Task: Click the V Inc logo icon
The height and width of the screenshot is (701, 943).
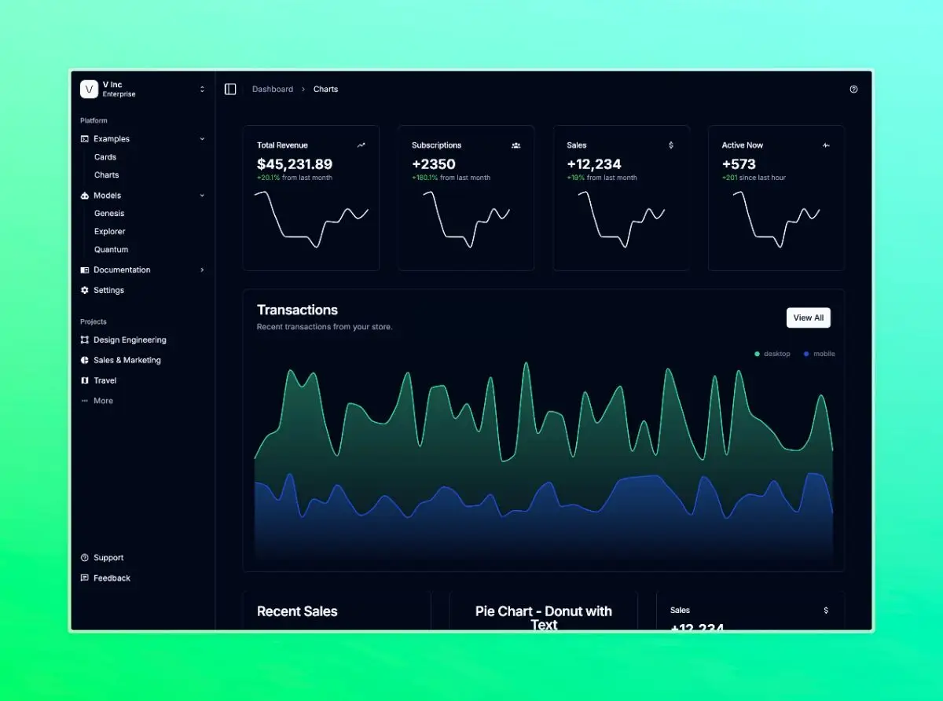Action: pos(89,90)
